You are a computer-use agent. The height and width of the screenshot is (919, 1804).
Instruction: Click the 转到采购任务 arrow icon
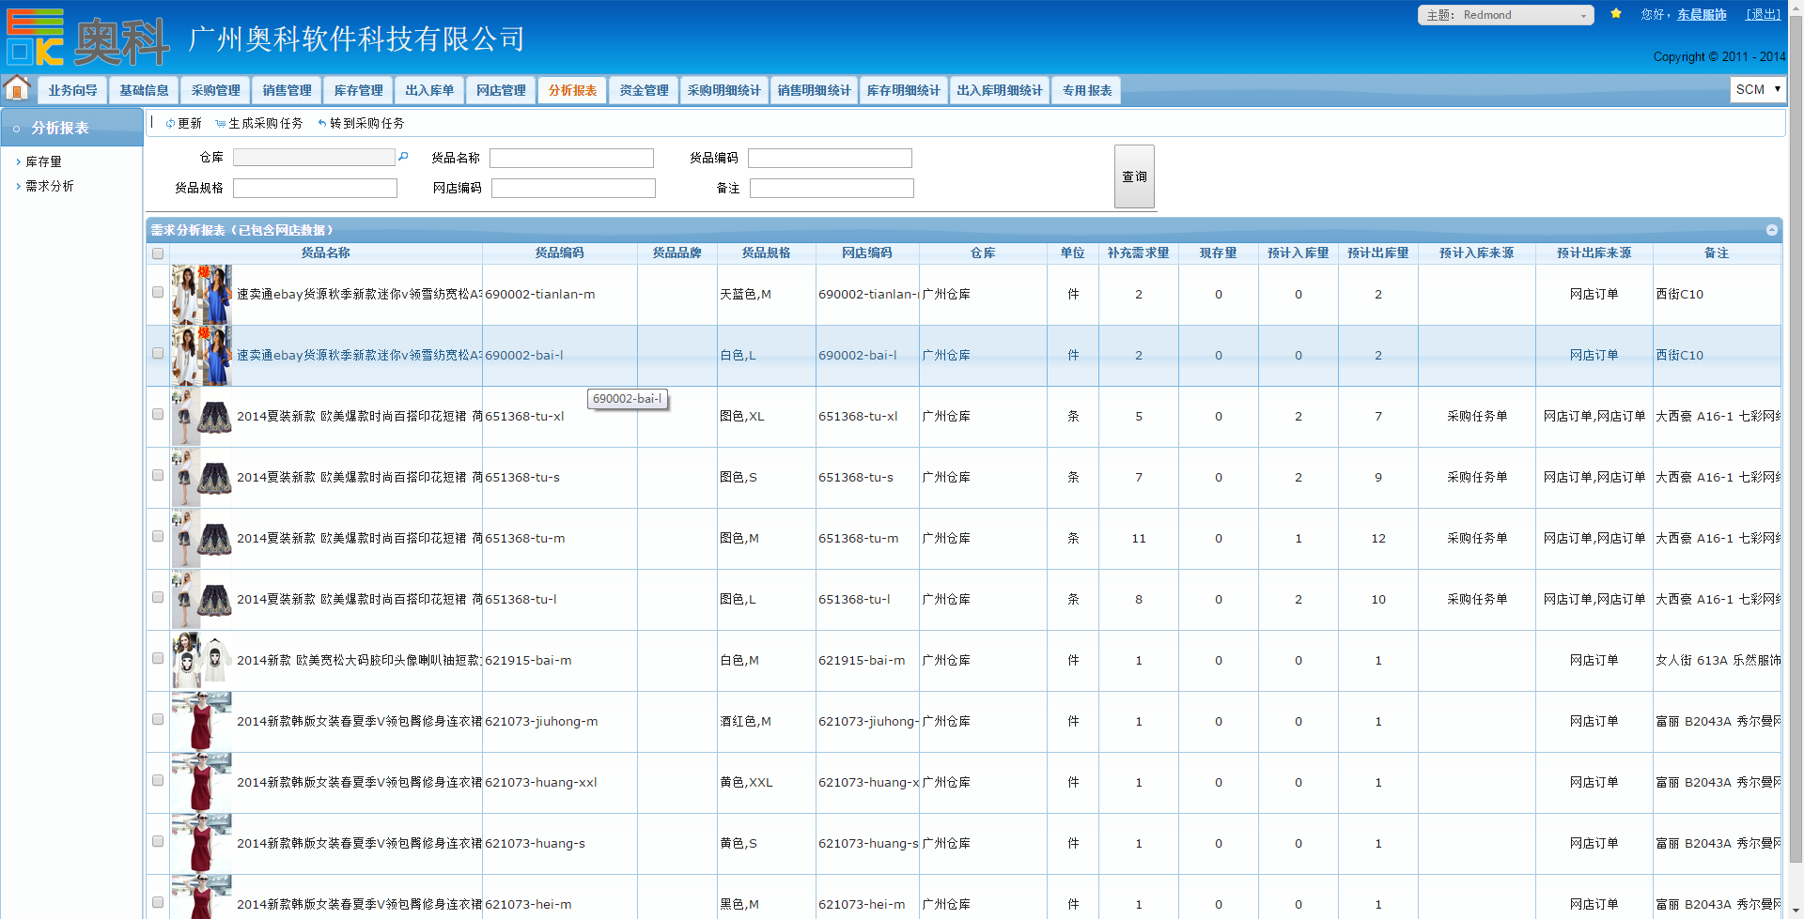tap(322, 124)
